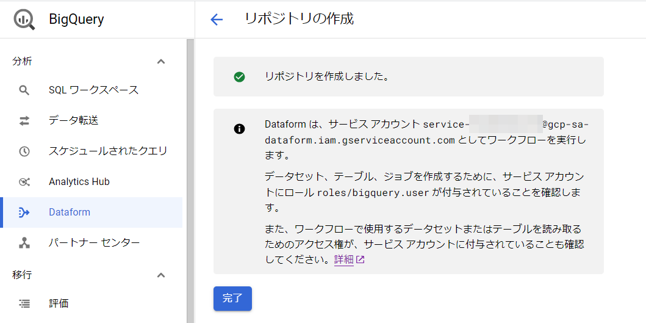Viewport: 646px width, 323px height.
Task: Click the green success checkmark icon
Action: pos(239,77)
